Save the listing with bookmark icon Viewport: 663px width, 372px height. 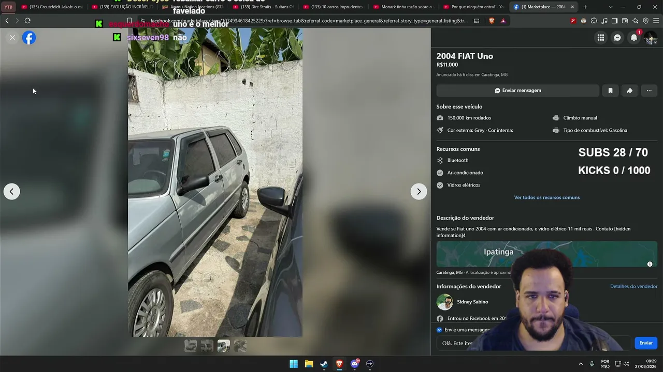(x=610, y=90)
